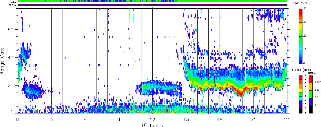Click the purple segment of the TX FRQ scale
Image resolution: width=321 pixels, height=127 pixels.
click(301, 107)
